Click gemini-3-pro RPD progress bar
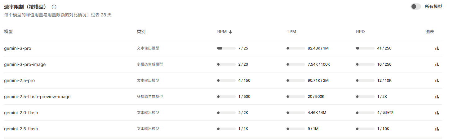Viewport: 449px width, 139px height. pyautogui.click(x=365, y=48)
